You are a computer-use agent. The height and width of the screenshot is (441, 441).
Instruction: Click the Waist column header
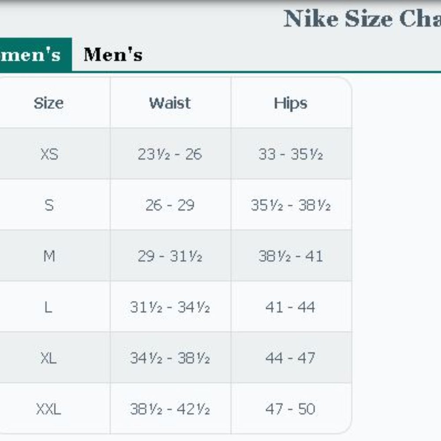pos(170,103)
